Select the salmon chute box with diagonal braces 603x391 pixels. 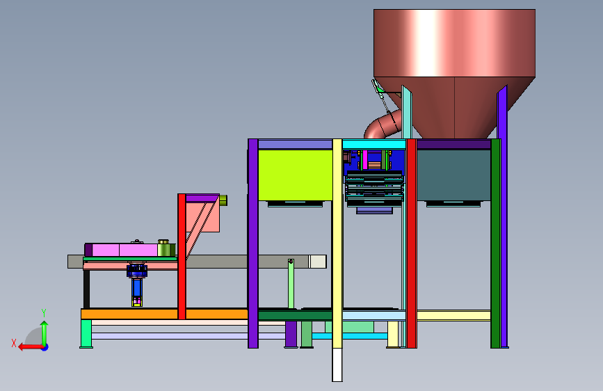[x=202, y=217]
